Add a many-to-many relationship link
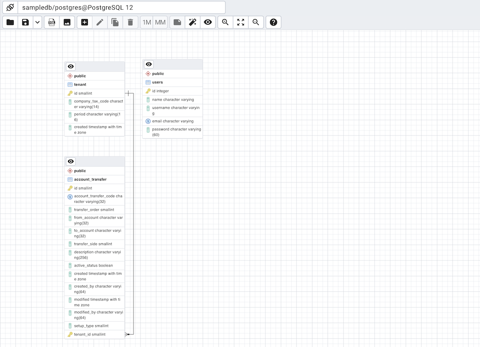The width and height of the screenshot is (480, 347). click(160, 22)
